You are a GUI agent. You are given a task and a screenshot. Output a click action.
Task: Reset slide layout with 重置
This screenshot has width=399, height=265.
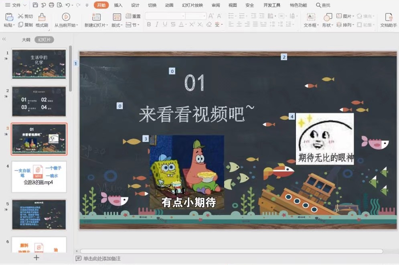133,16
